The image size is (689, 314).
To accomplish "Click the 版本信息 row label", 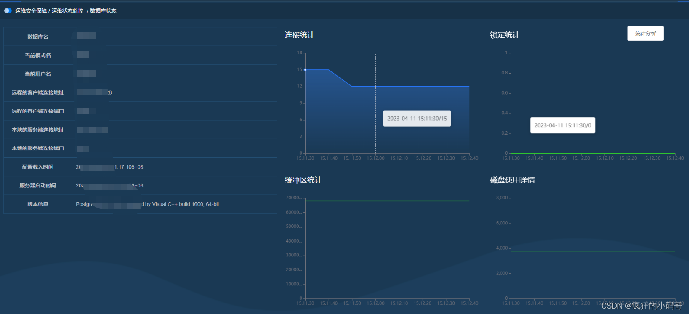I will click(x=38, y=204).
